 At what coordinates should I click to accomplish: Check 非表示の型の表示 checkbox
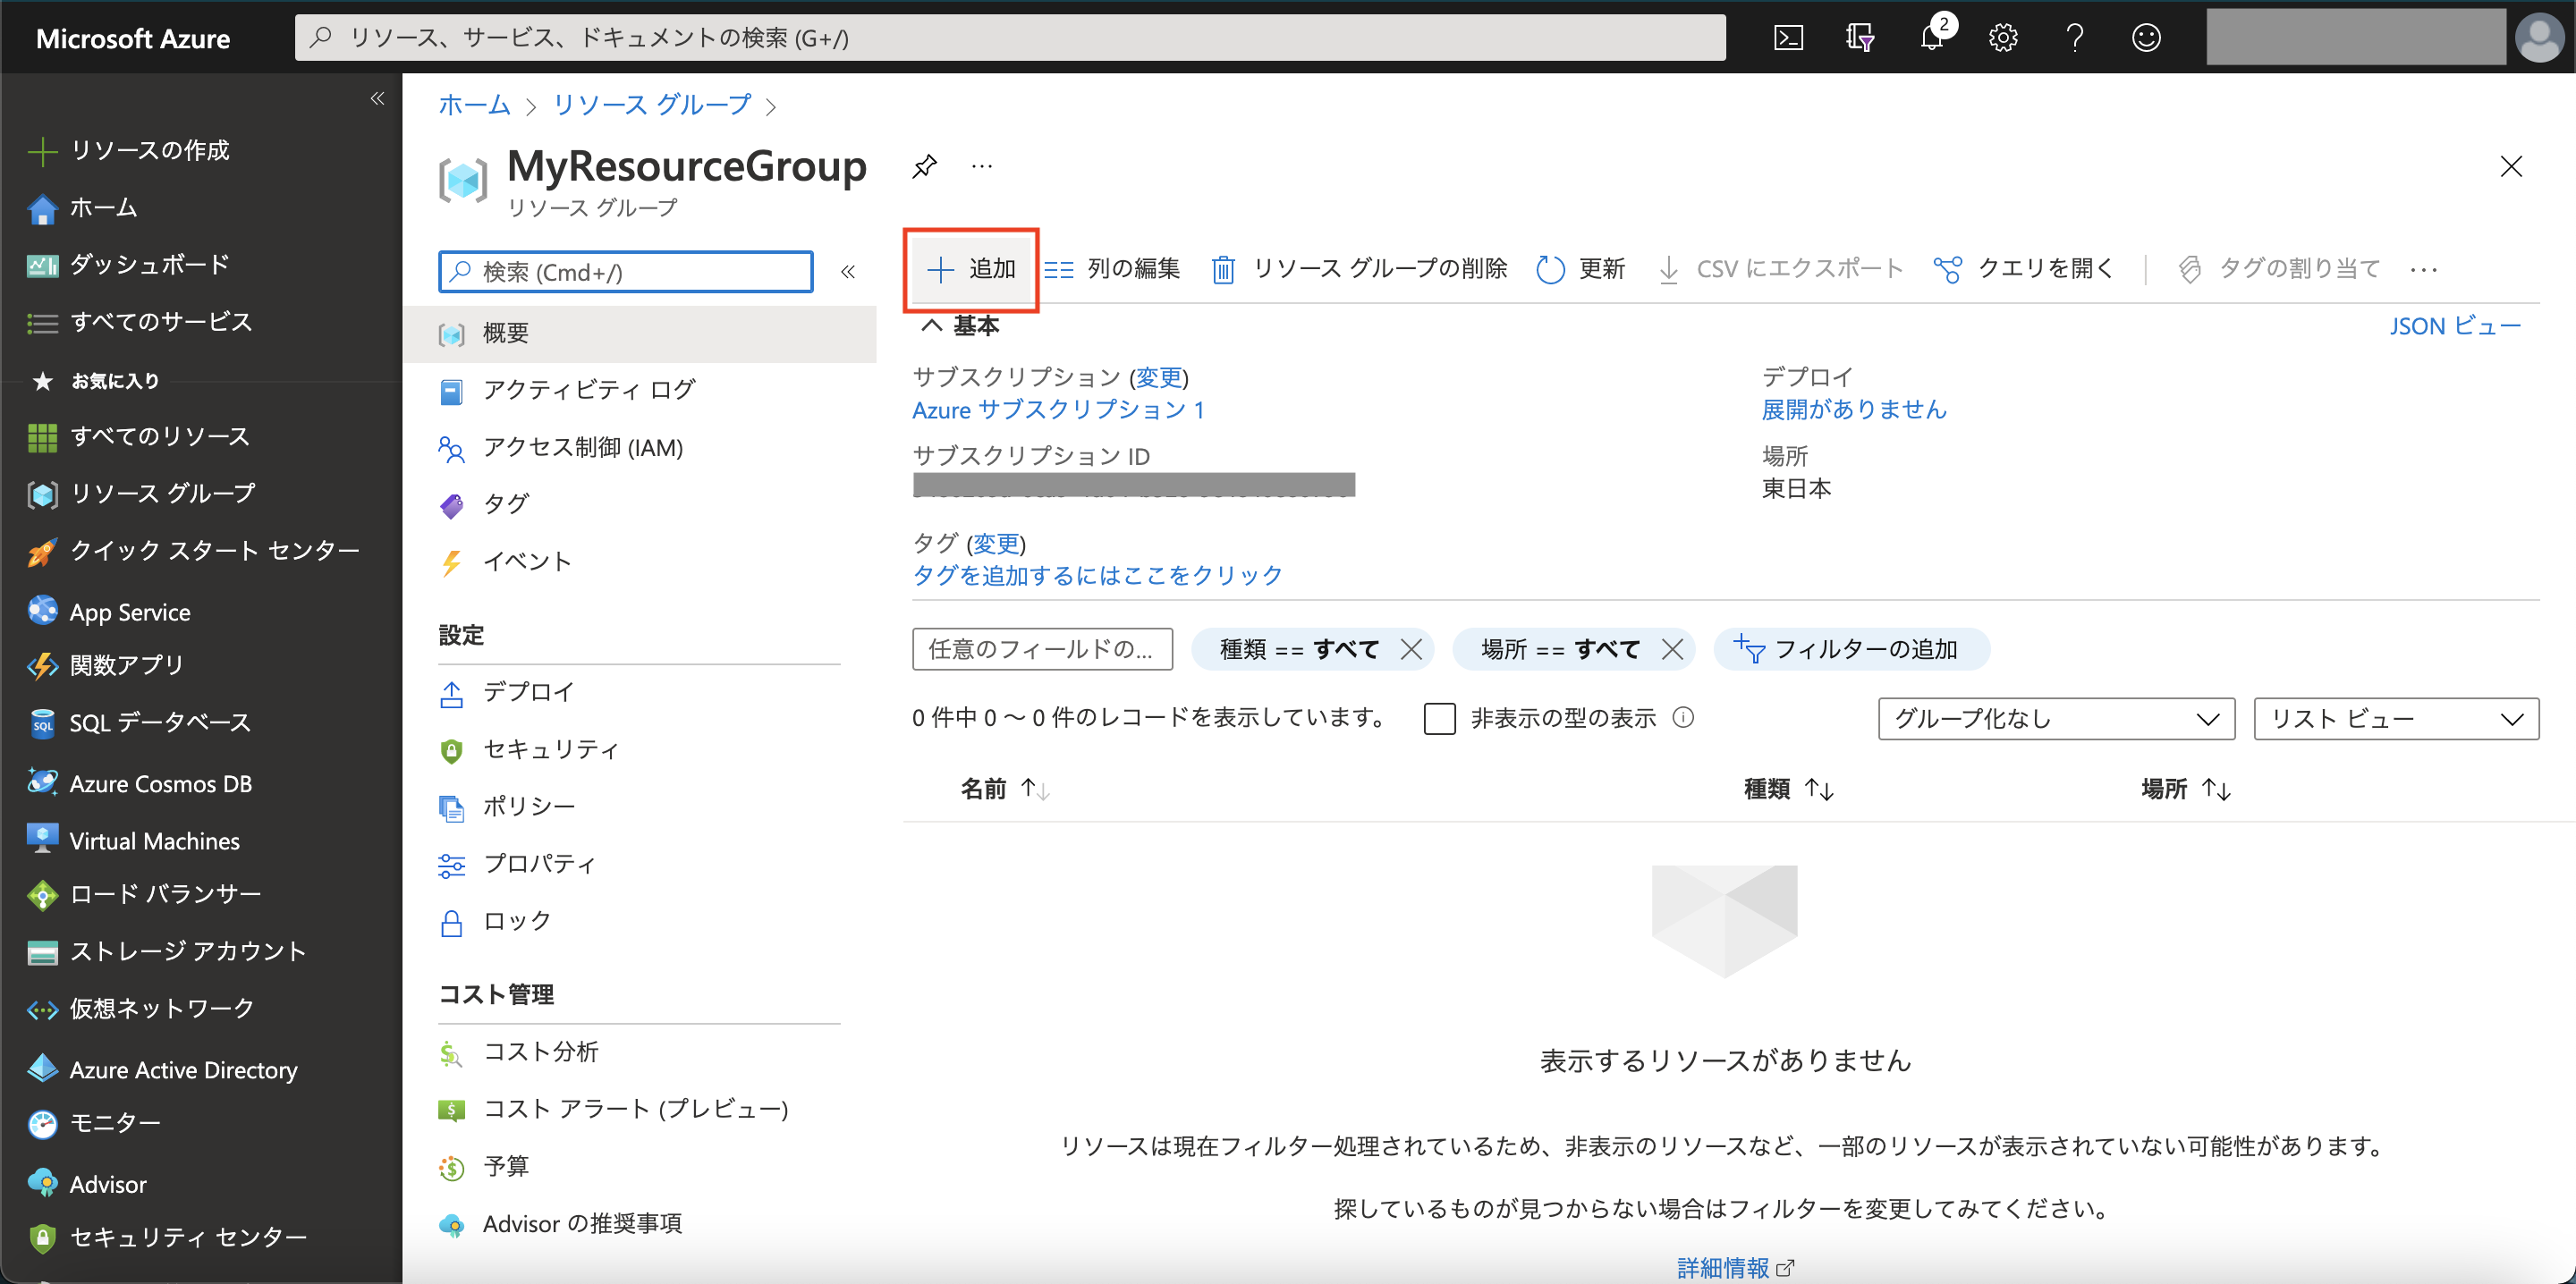coord(1440,718)
